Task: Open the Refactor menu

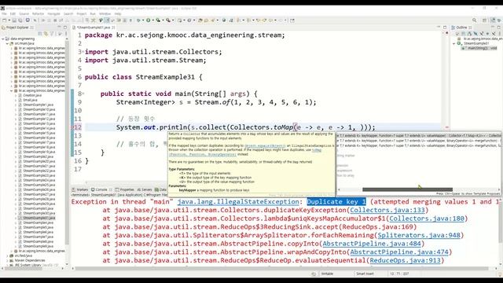Action: [38, 14]
